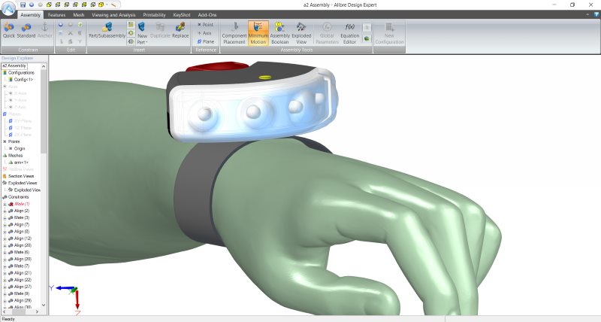Click the Quick constrain tool
The height and width of the screenshot is (322, 601).
click(x=9, y=30)
